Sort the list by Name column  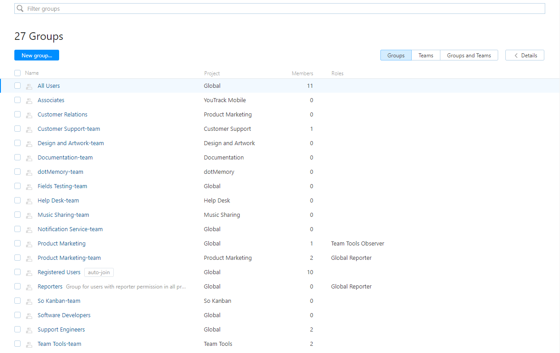pyautogui.click(x=32, y=73)
